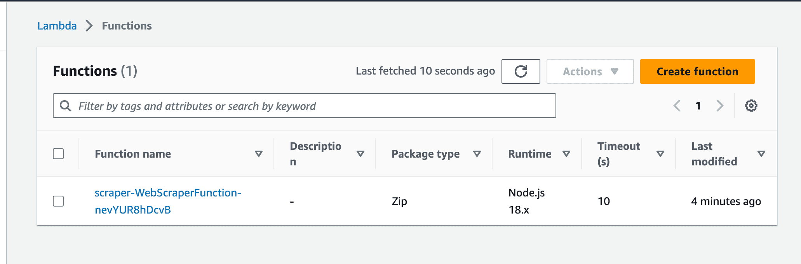Expand Package type sorting dropdown

[477, 154]
